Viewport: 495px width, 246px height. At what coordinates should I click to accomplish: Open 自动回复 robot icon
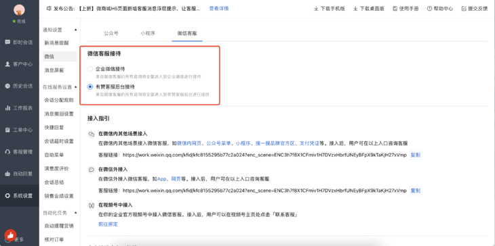point(7,174)
